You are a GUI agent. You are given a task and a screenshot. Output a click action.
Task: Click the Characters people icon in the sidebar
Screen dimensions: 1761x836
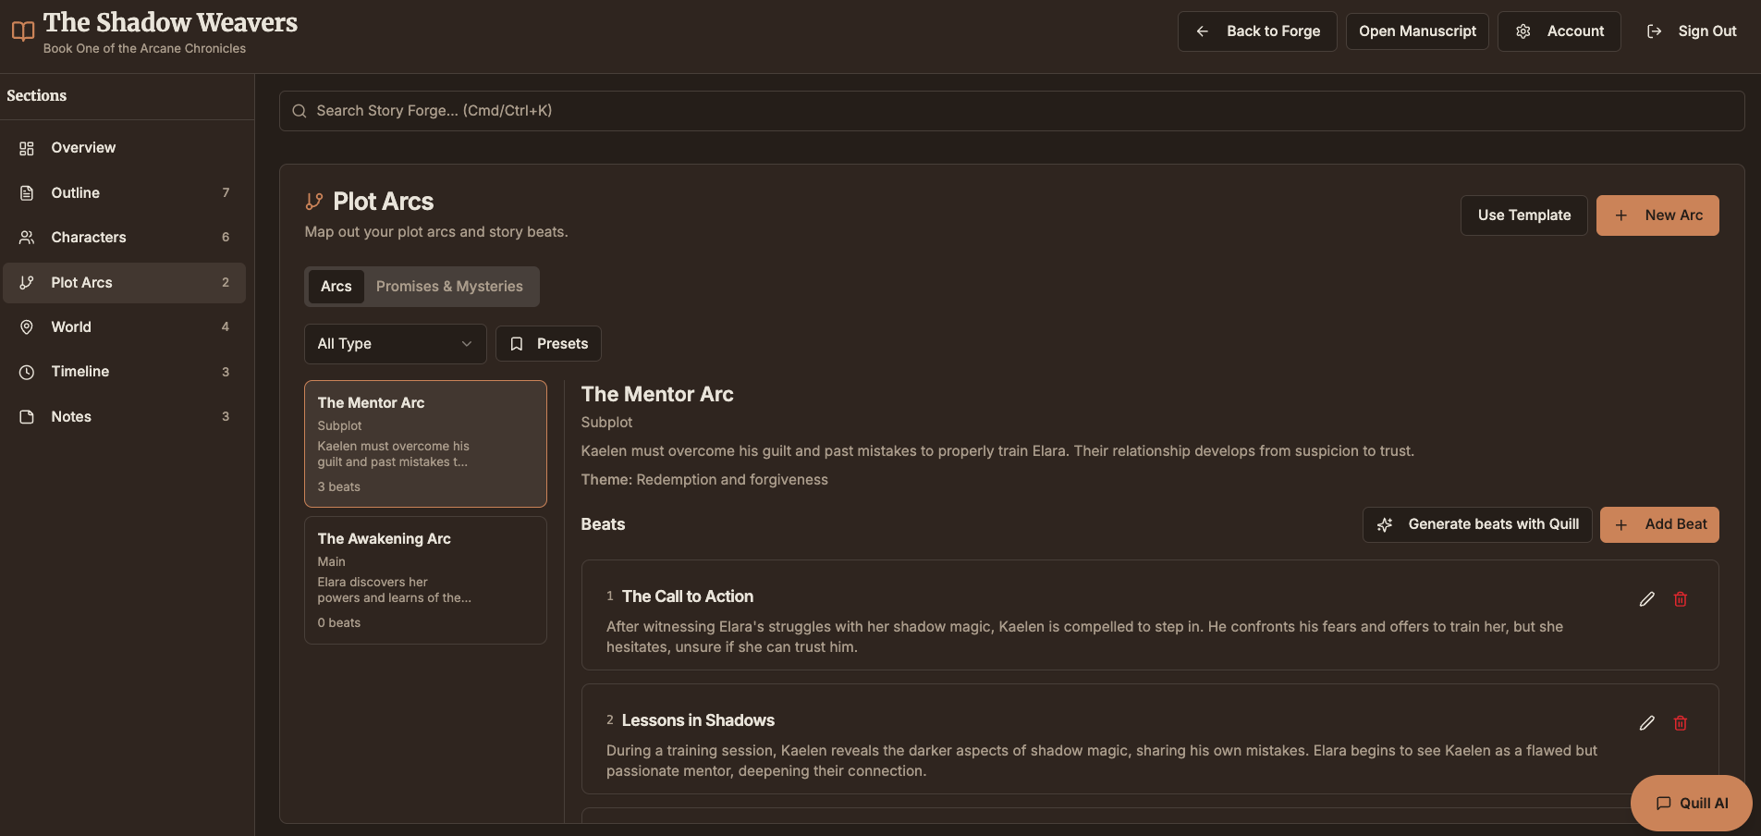[27, 238]
